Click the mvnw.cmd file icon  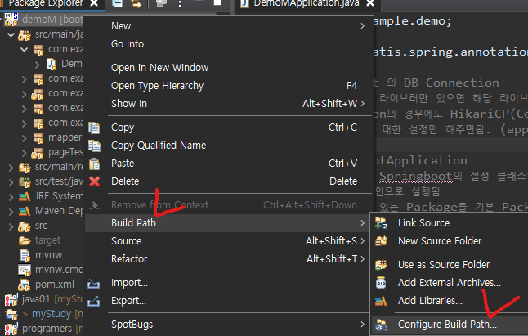(x=24, y=270)
